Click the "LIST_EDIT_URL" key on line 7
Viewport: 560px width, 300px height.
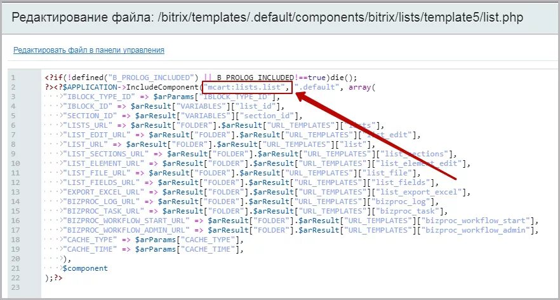click(x=97, y=135)
